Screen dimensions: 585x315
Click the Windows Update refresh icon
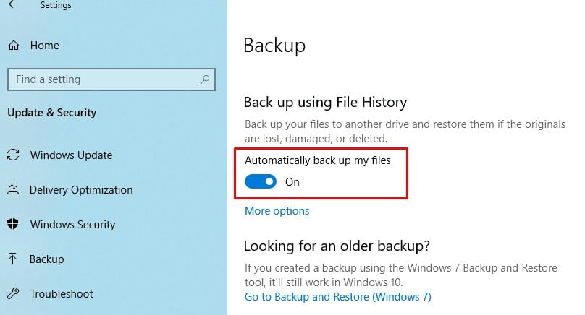pyautogui.click(x=13, y=155)
